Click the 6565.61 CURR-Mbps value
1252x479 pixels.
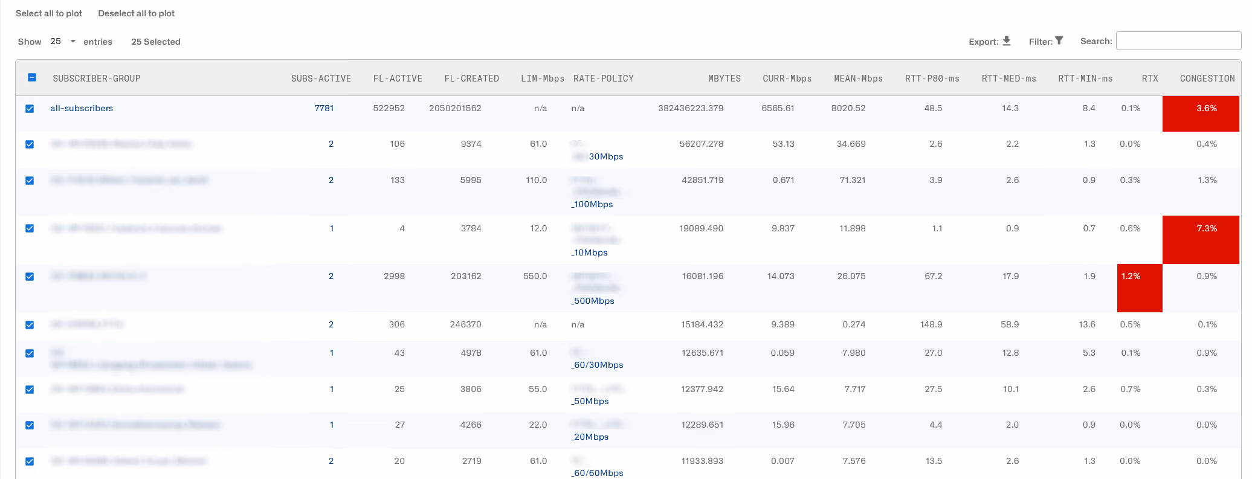(778, 108)
